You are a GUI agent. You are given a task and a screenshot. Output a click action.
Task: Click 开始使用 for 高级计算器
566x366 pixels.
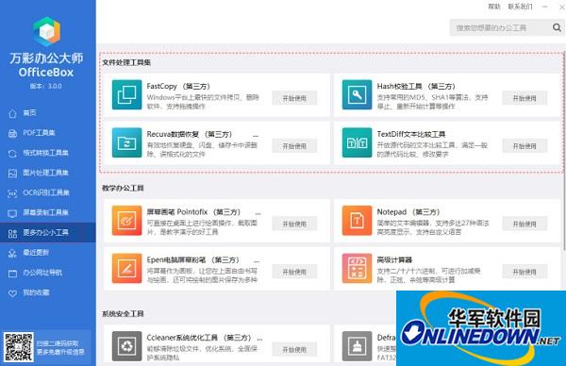coord(524,272)
